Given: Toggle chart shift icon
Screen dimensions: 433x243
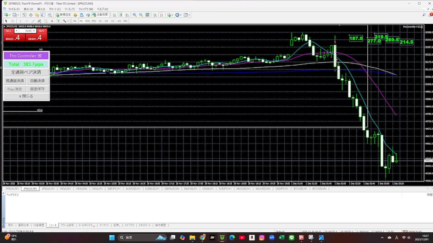Looking at the screenshot, I should 161,15.
